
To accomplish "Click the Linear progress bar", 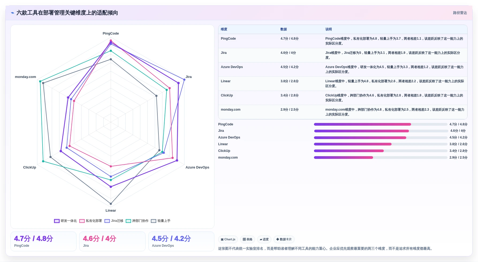I will point(381,144).
